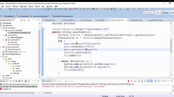Open the Window menu
Viewport: 174px width, 97px height.
point(49,6)
